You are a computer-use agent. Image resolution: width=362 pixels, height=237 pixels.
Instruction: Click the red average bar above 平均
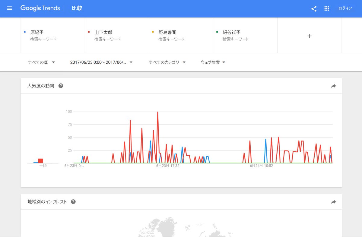click(x=40, y=161)
